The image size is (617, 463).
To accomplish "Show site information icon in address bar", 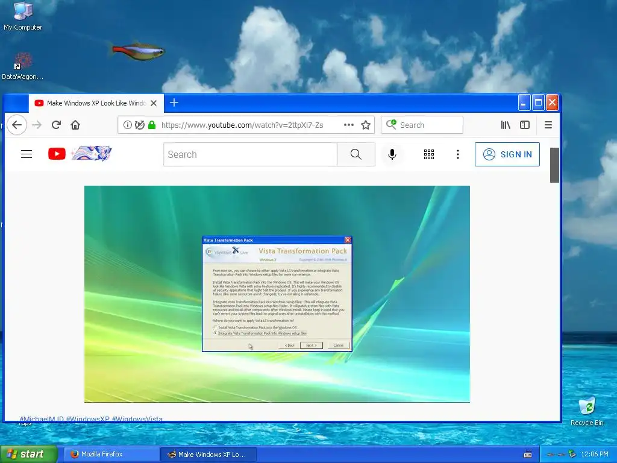I will [128, 125].
